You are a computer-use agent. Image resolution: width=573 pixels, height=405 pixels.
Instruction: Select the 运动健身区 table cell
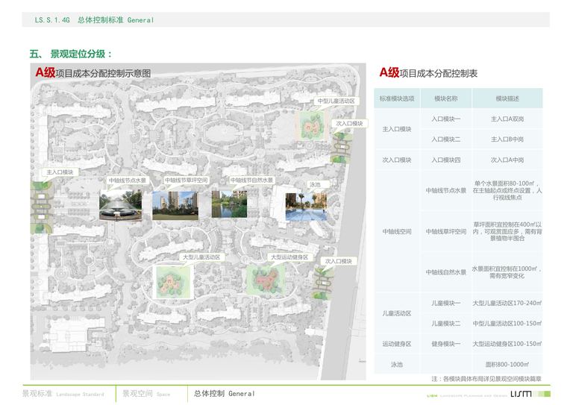coord(397,344)
